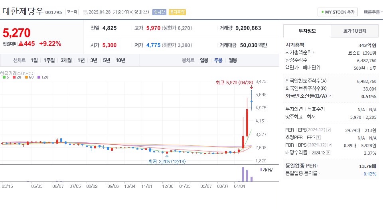Click the -0.42% sector change value

pyautogui.click(x=369, y=174)
